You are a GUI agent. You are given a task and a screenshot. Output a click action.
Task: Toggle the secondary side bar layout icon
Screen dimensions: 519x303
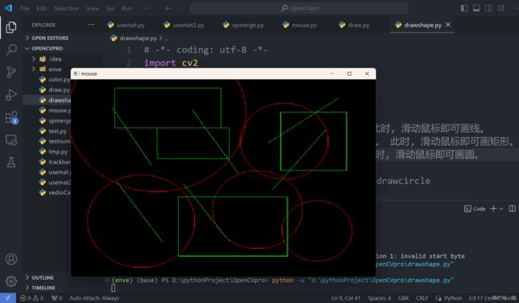click(489, 8)
